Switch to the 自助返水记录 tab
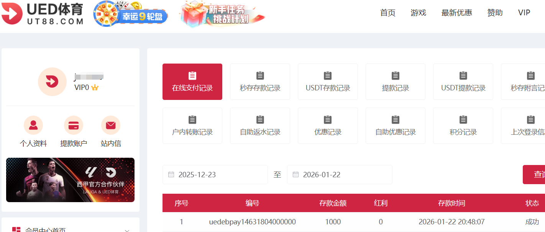 260,126
